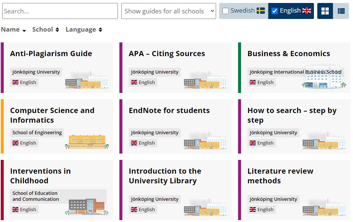Viewport: 353px width, 222px height.
Task: Click the Swedish flag next to Swedish label
Action: pos(260,11)
